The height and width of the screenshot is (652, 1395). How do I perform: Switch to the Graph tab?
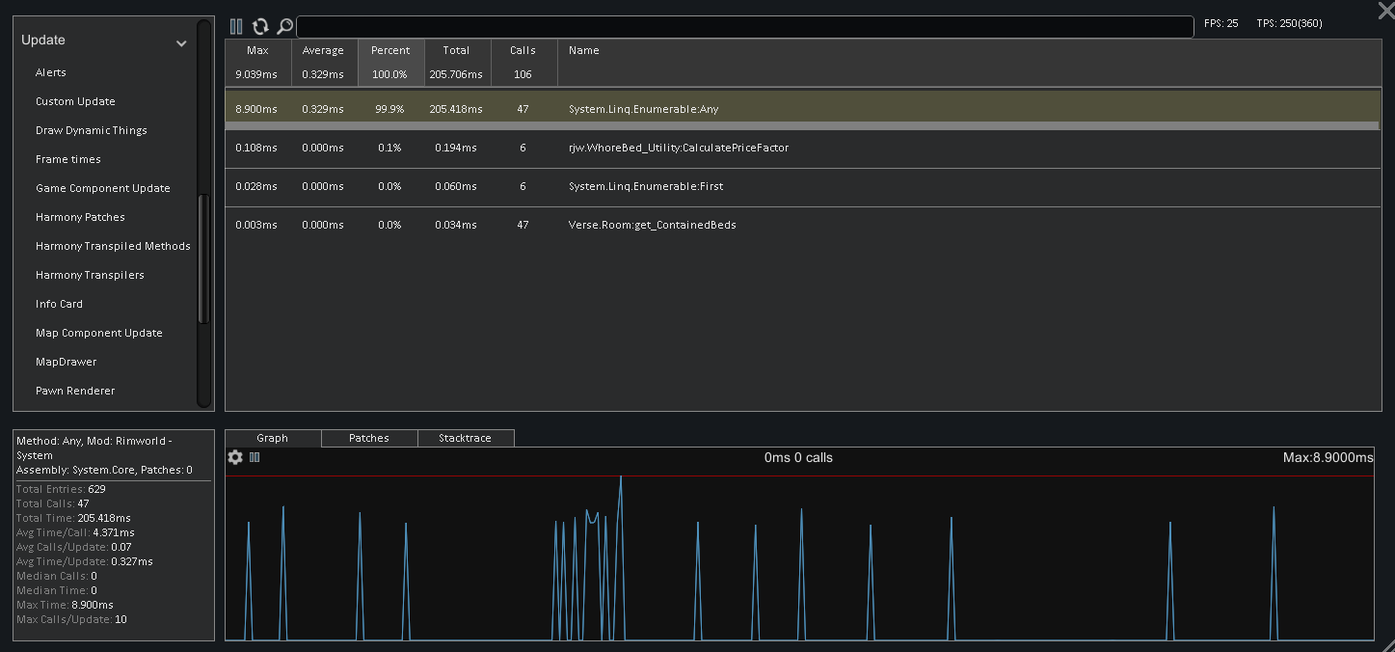[273, 438]
